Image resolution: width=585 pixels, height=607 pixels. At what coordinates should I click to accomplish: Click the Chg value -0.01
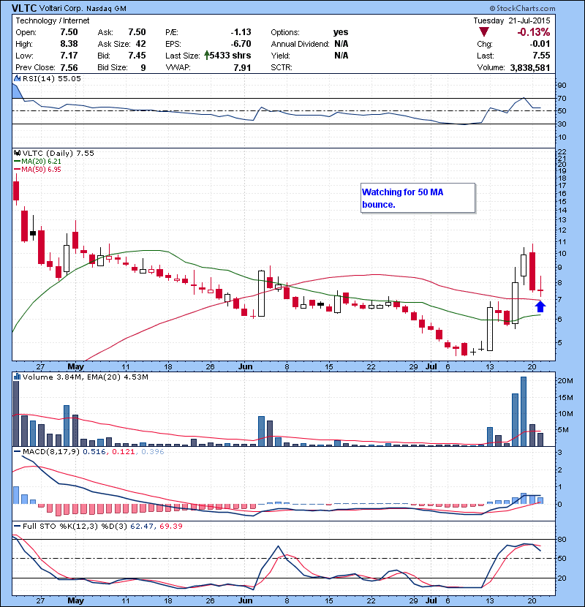[x=540, y=44]
